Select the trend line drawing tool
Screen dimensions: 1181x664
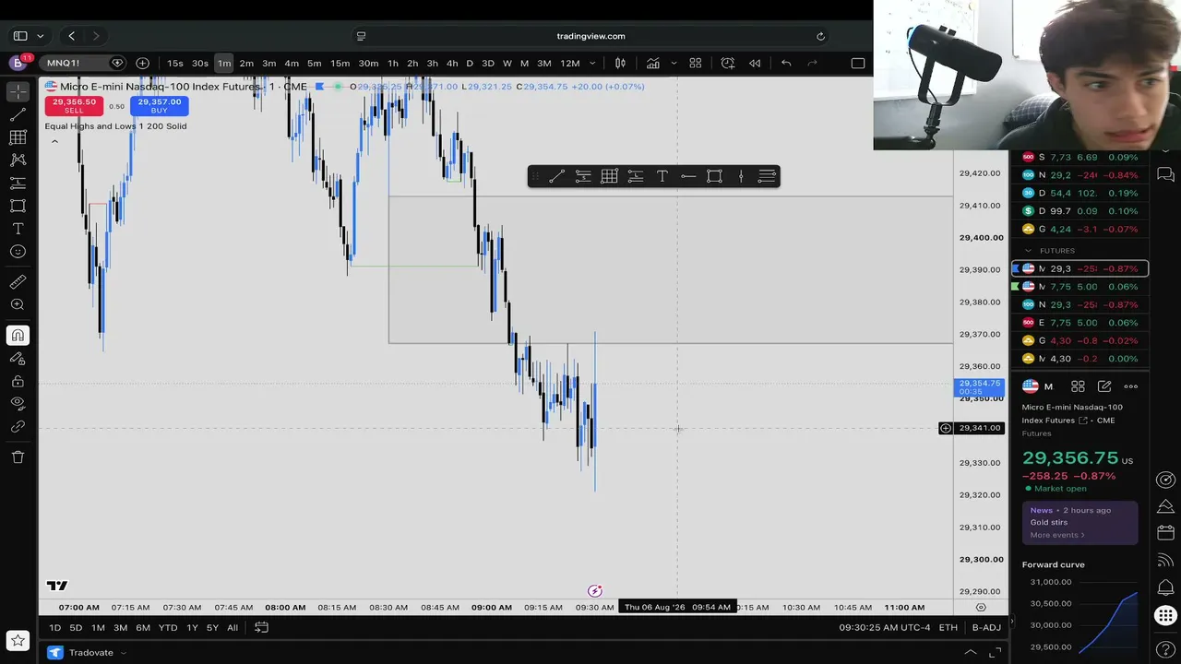point(18,114)
